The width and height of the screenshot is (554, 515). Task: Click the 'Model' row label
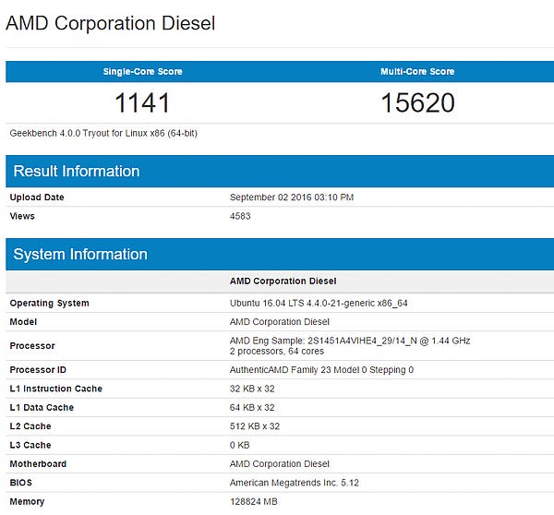tap(23, 322)
